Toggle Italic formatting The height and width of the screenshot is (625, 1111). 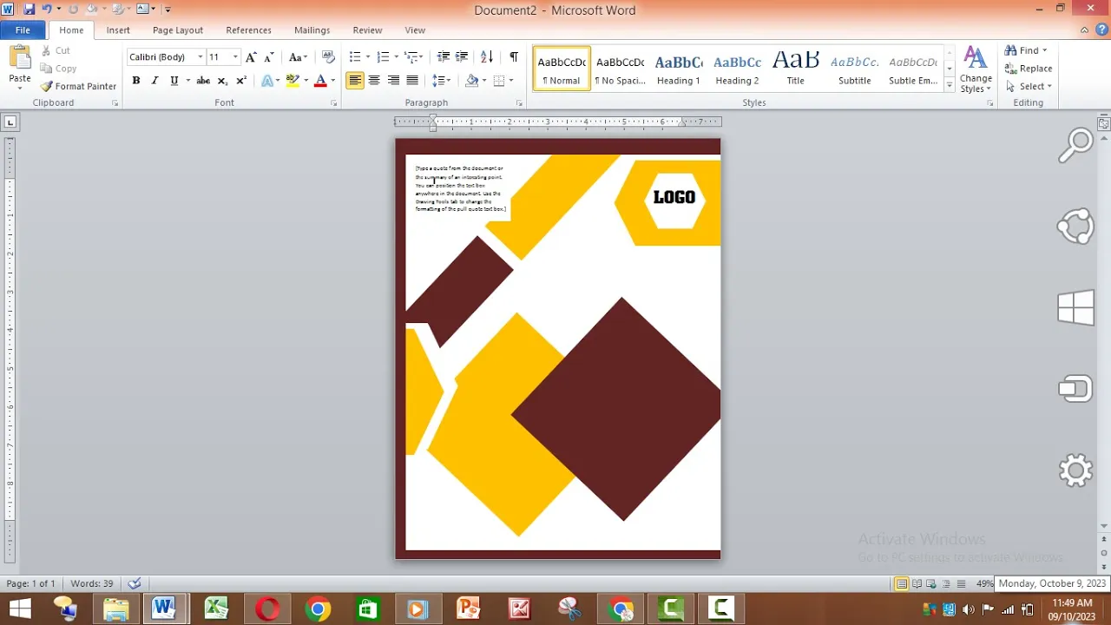click(154, 81)
